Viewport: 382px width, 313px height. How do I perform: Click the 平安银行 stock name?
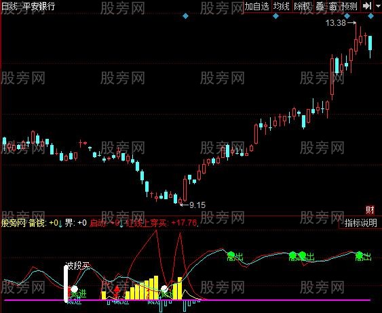[39, 6]
